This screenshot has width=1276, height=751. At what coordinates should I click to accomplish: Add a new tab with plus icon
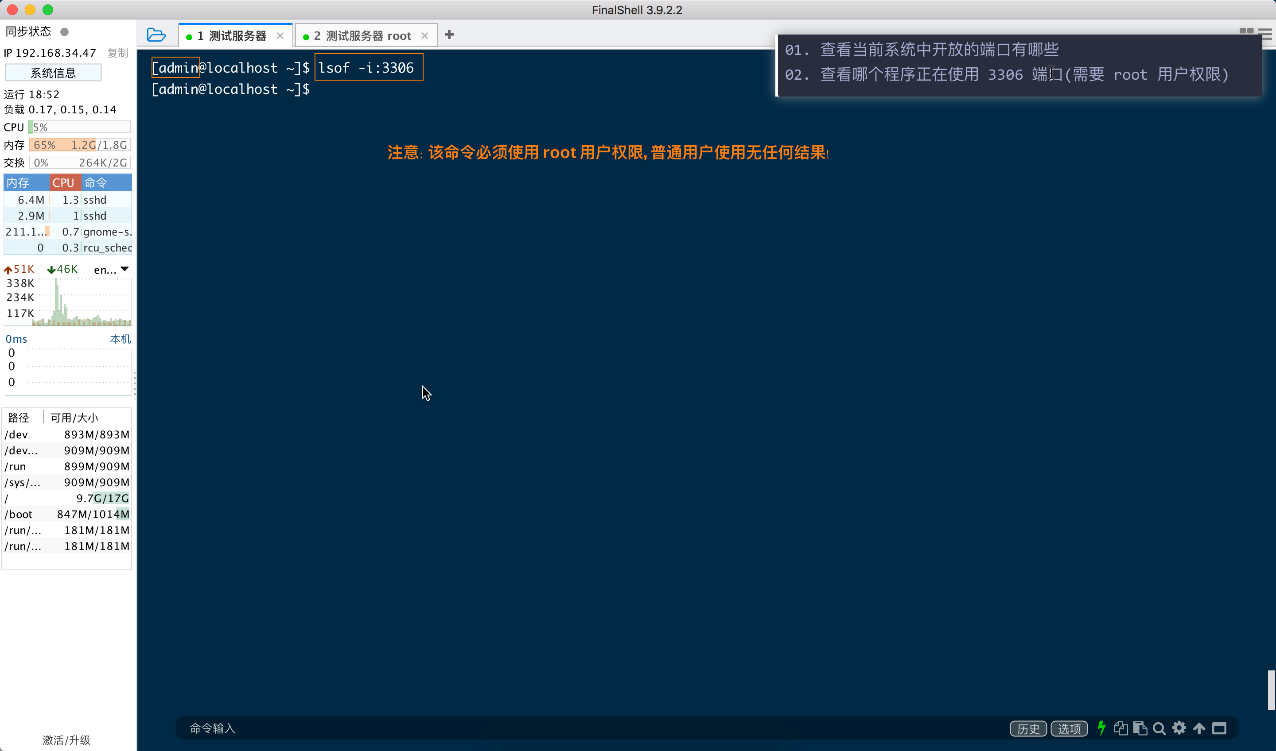449,35
